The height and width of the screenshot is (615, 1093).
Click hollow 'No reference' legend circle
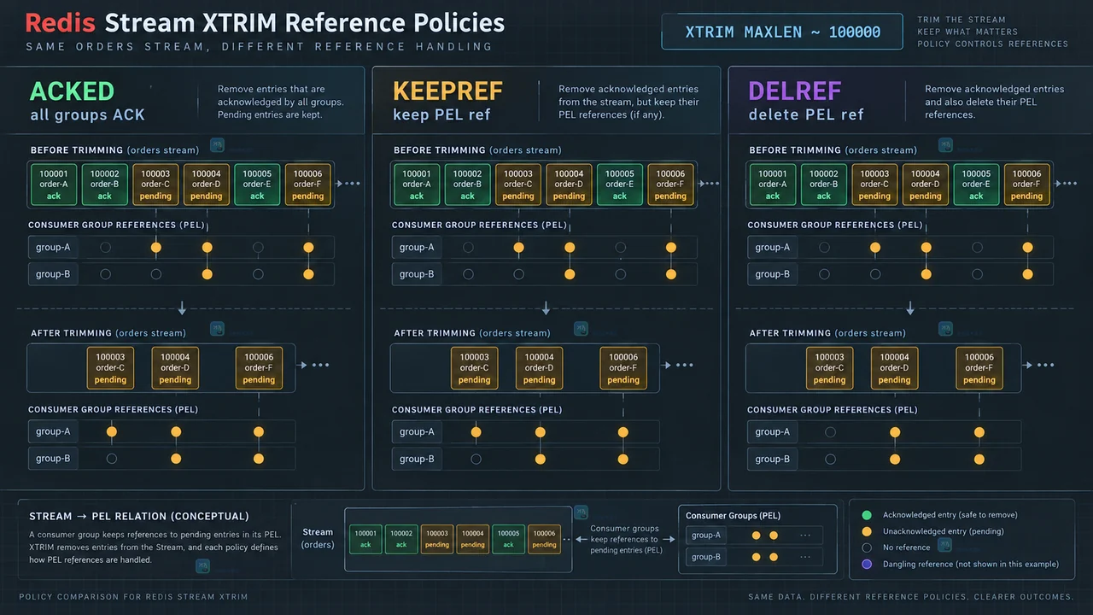pyautogui.click(x=867, y=548)
